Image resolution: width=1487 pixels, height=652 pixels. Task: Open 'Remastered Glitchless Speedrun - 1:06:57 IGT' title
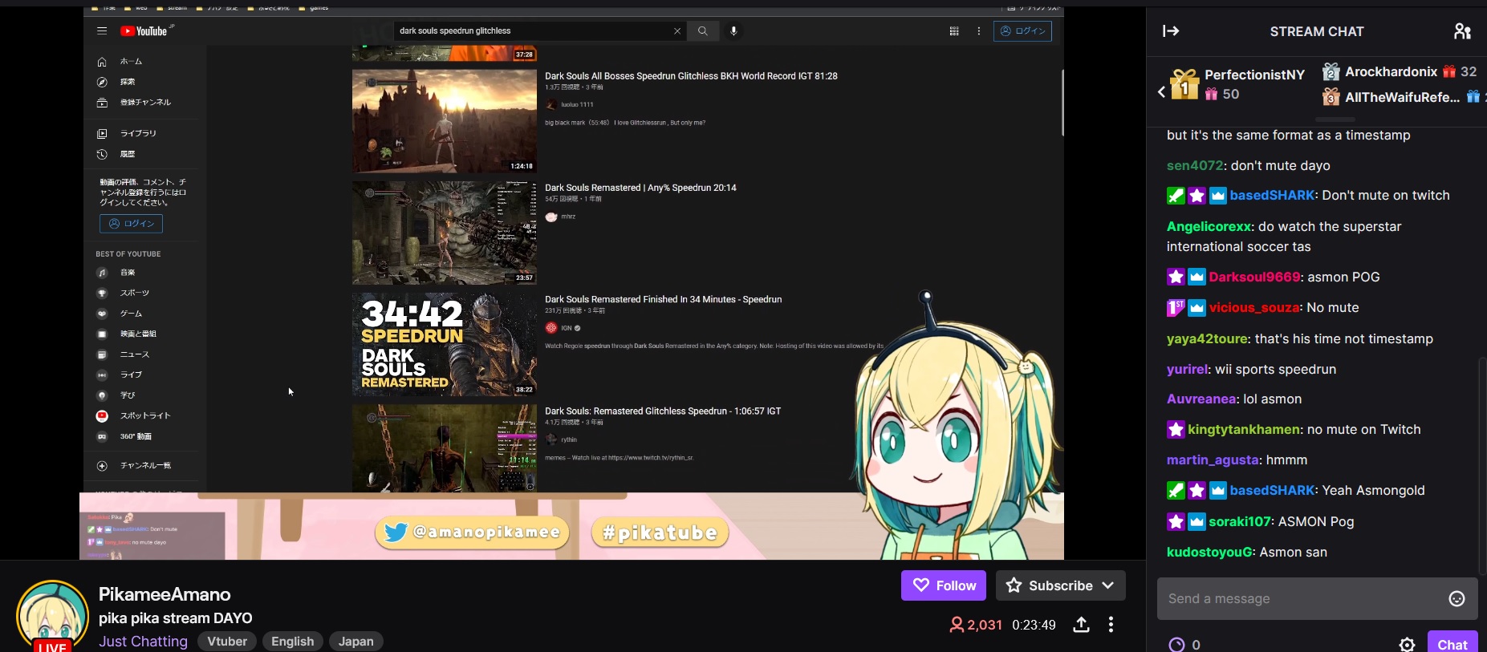[663, 411]
